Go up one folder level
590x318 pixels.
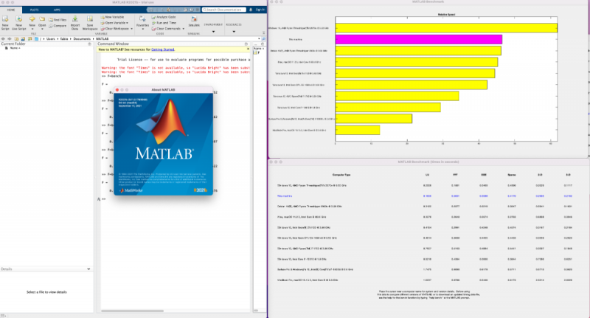coord(16,39)
